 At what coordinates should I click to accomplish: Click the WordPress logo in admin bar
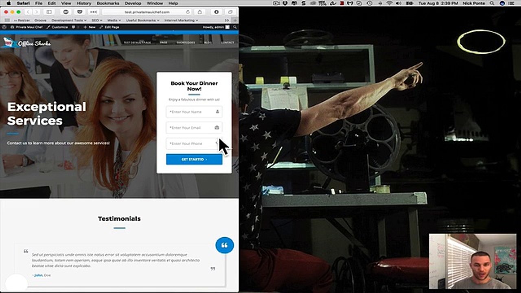(4, 27)
